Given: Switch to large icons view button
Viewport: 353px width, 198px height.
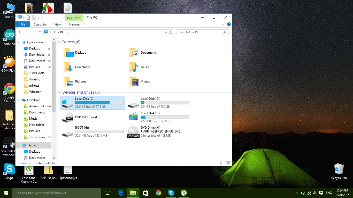Looking at the screenshot, I should coord(228,163).
